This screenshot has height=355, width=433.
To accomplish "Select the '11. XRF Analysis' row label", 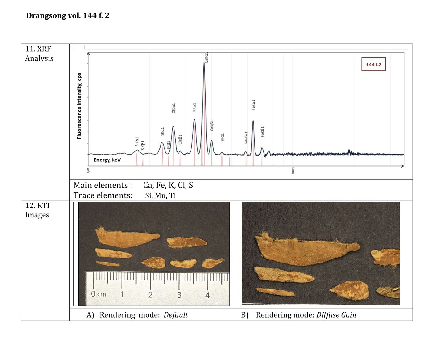I will coord(39,53).
